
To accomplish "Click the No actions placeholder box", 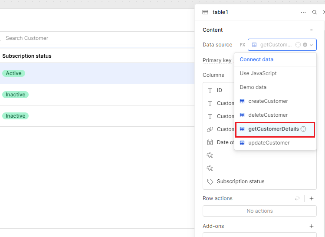I will pos(259,211).
